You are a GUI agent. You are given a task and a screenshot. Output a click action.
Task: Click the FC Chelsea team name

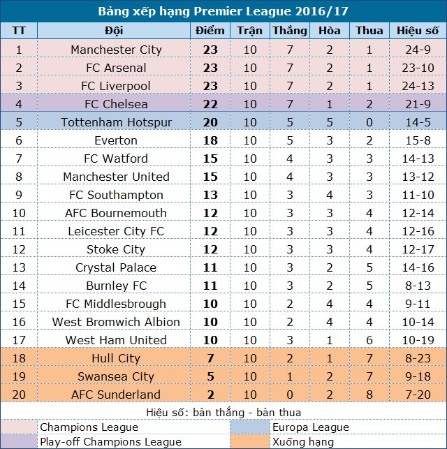tap(116, 104)
